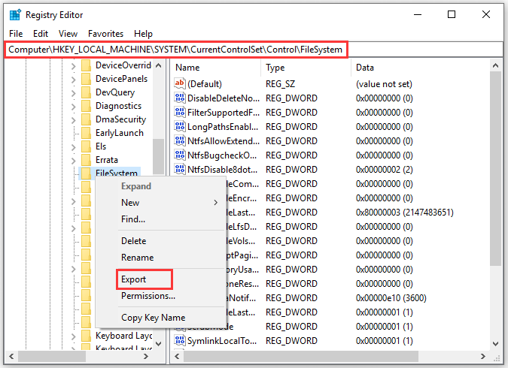The width and height of the screenshot is (508, 368).
Task: Click the REG_SZ type cell
Action: (x=280, y=84)
